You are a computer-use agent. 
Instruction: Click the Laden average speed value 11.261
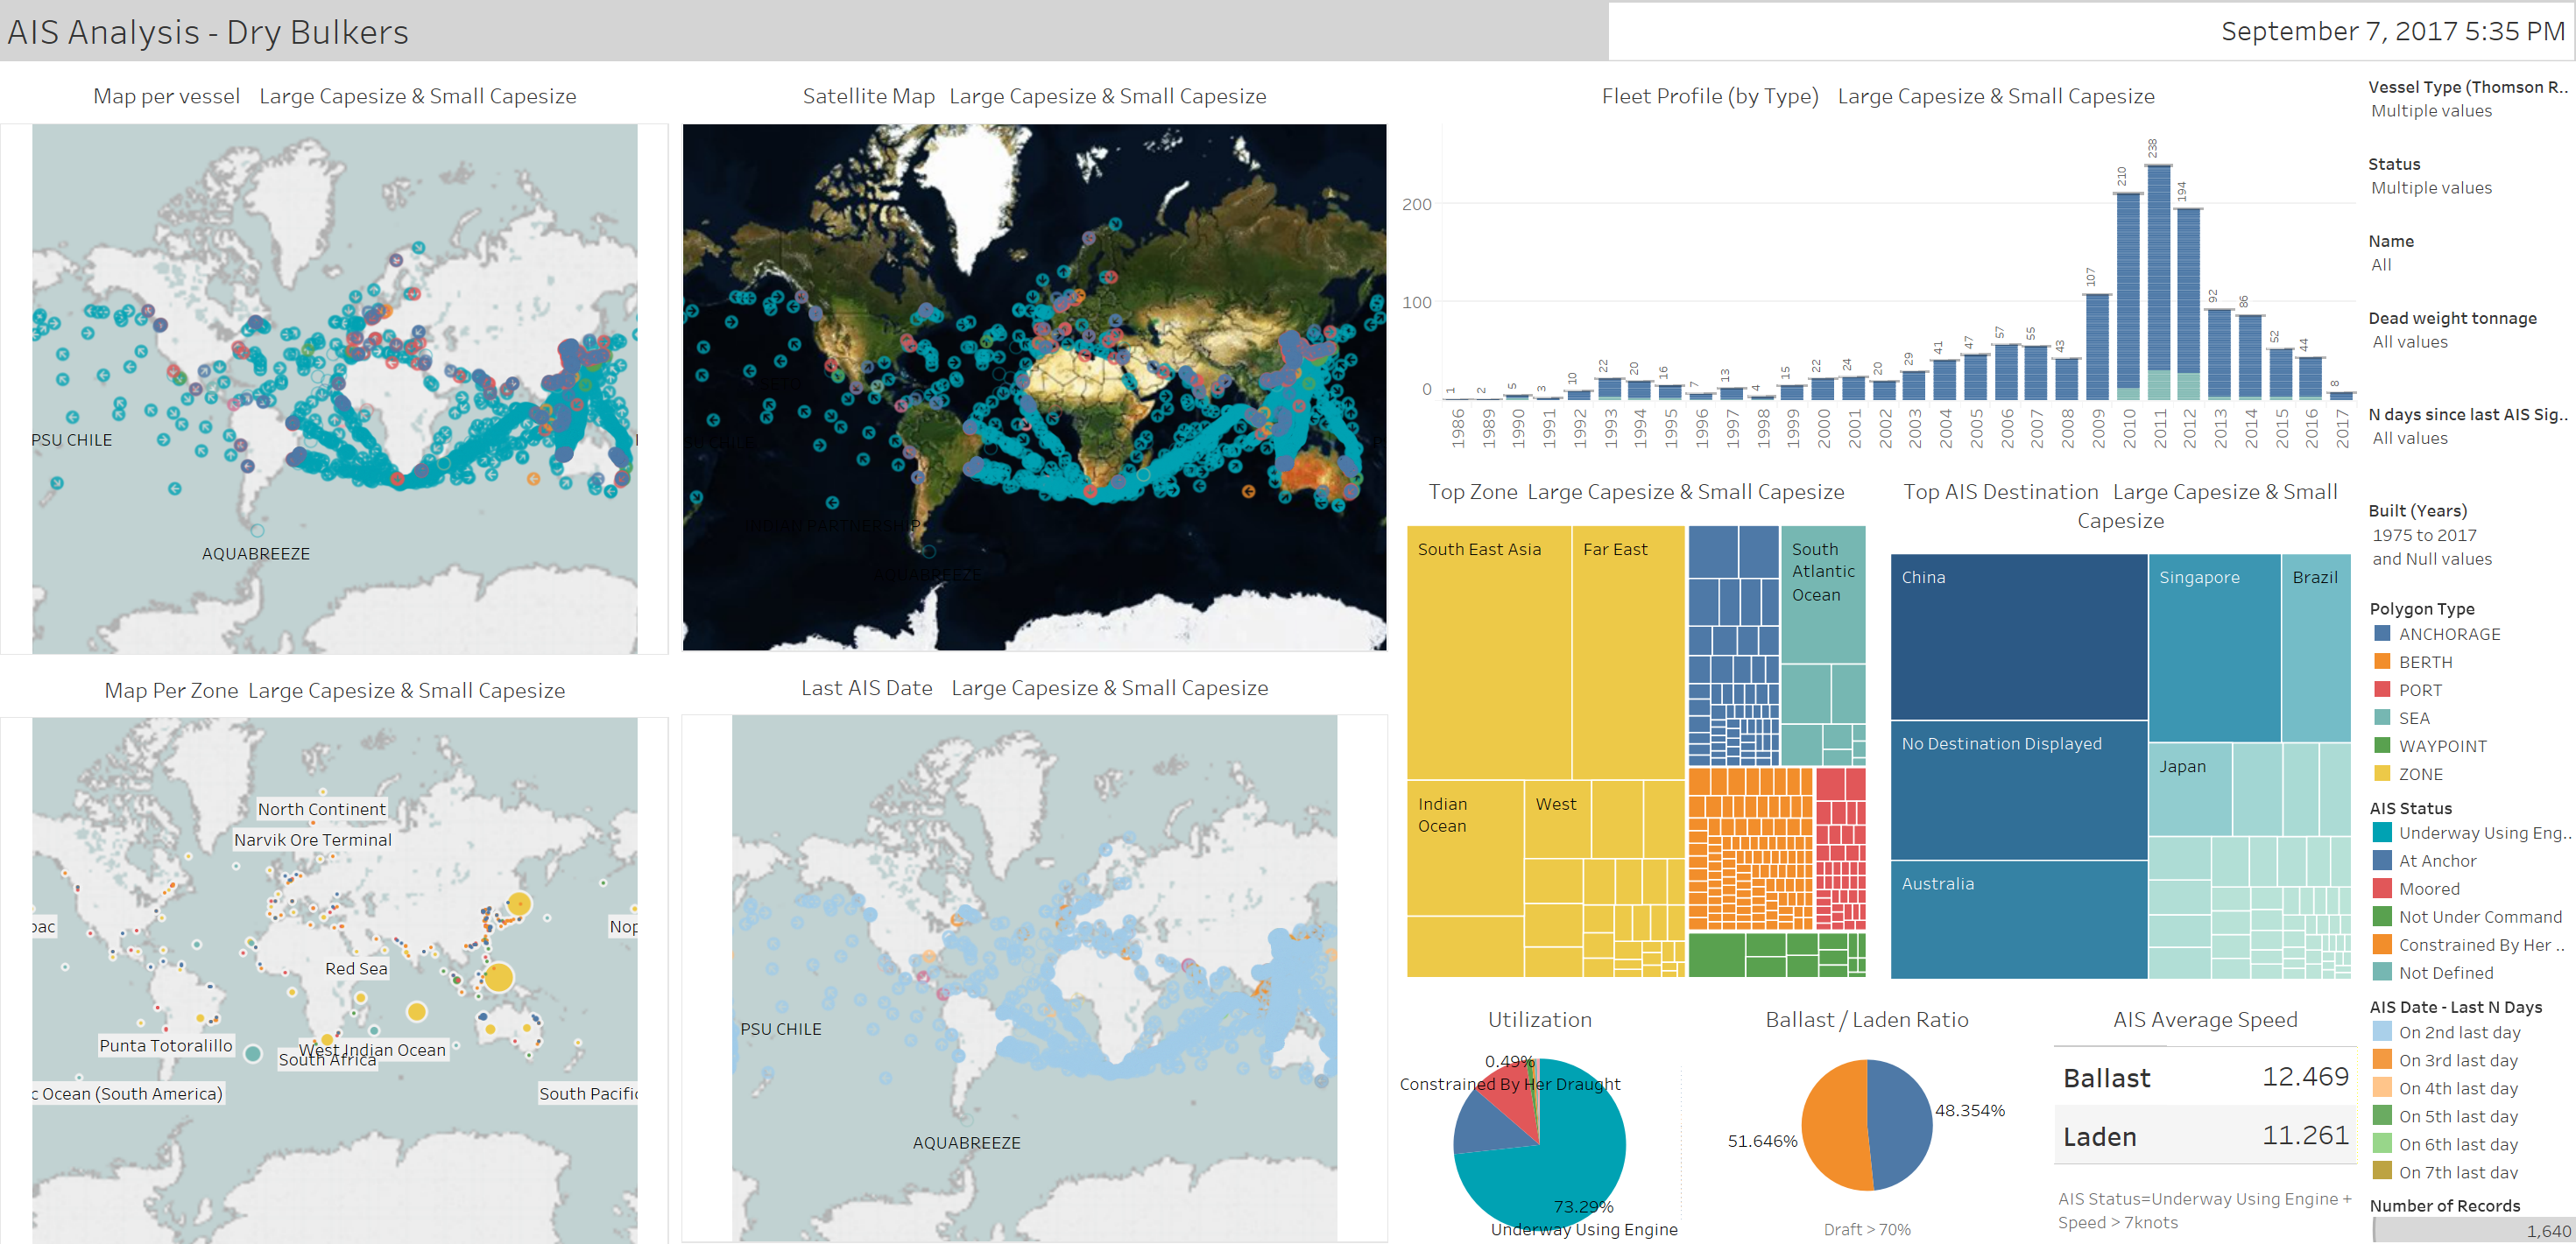[2305, 1135]
